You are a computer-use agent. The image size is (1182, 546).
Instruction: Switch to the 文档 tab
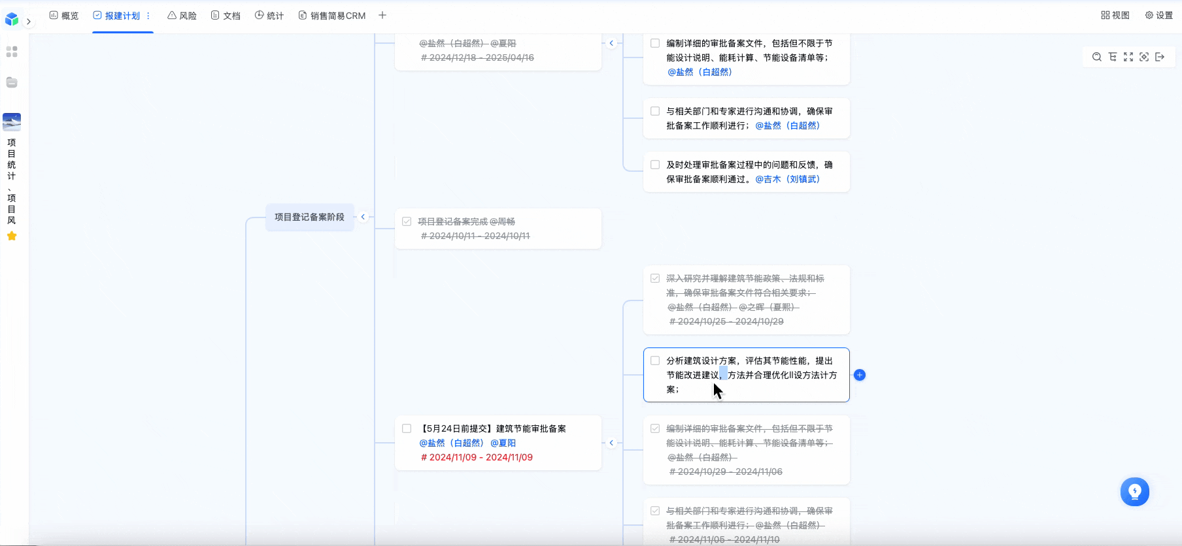(x=226, y=16)
